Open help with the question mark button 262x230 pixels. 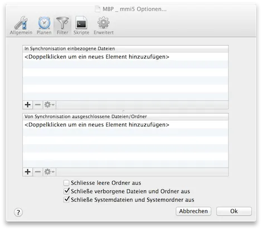coord(18,212)
